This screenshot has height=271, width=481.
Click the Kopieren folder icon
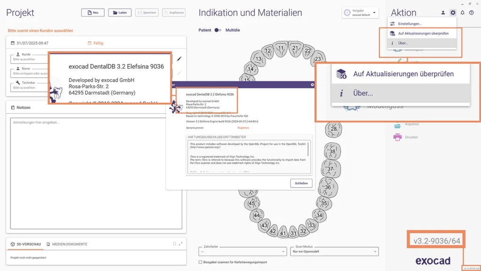coord(398,124)
